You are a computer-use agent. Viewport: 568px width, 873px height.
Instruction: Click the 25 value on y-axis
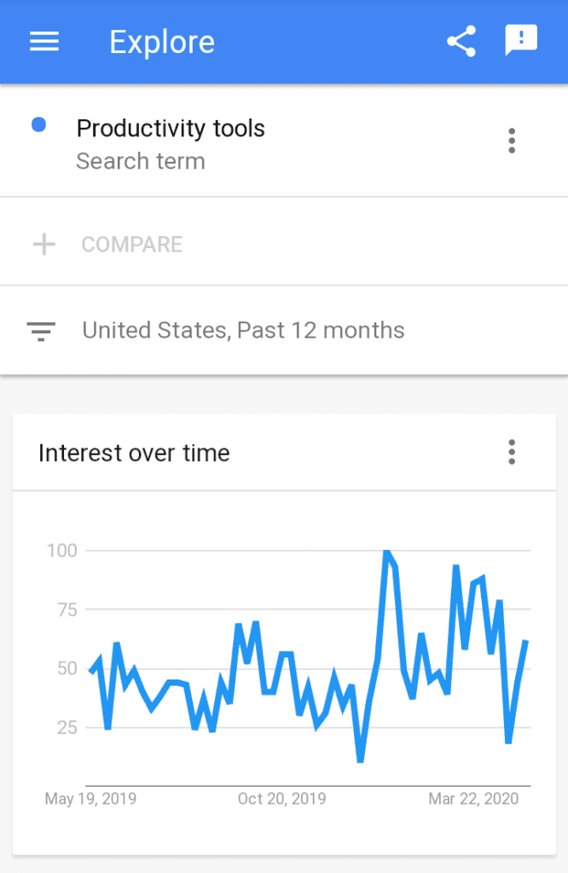point(66,727)
